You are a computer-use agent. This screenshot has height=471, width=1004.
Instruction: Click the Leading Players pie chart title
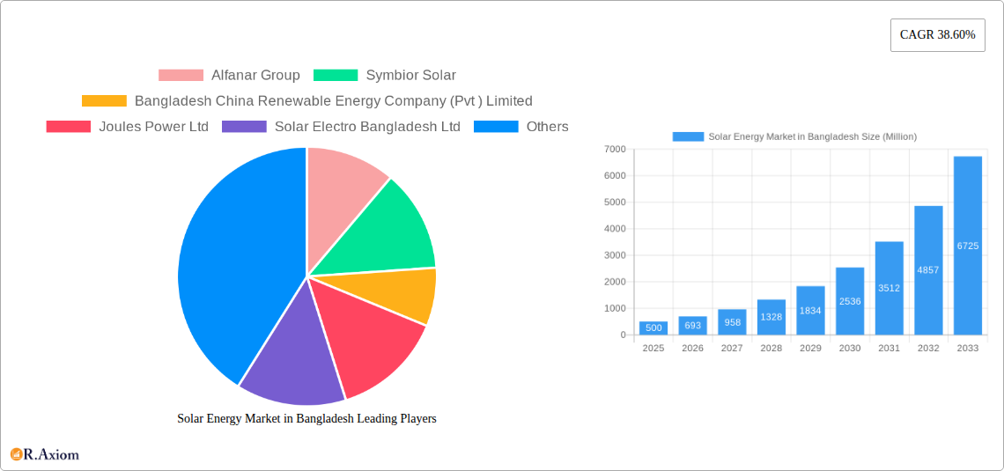pyautogui.click(x=306, y=418)
